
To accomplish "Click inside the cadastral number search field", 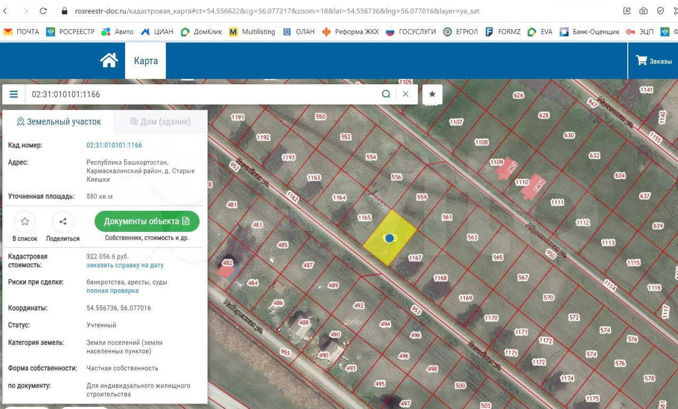I will point(201,94).
